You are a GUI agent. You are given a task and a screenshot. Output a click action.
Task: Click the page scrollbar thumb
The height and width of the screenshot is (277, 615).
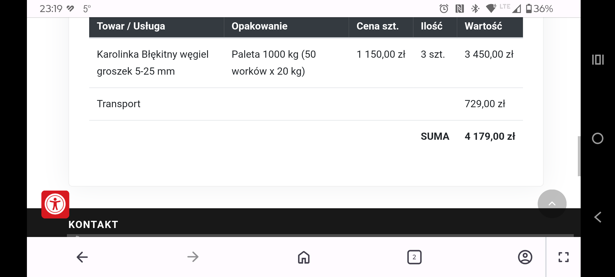[x=579, y=156]
